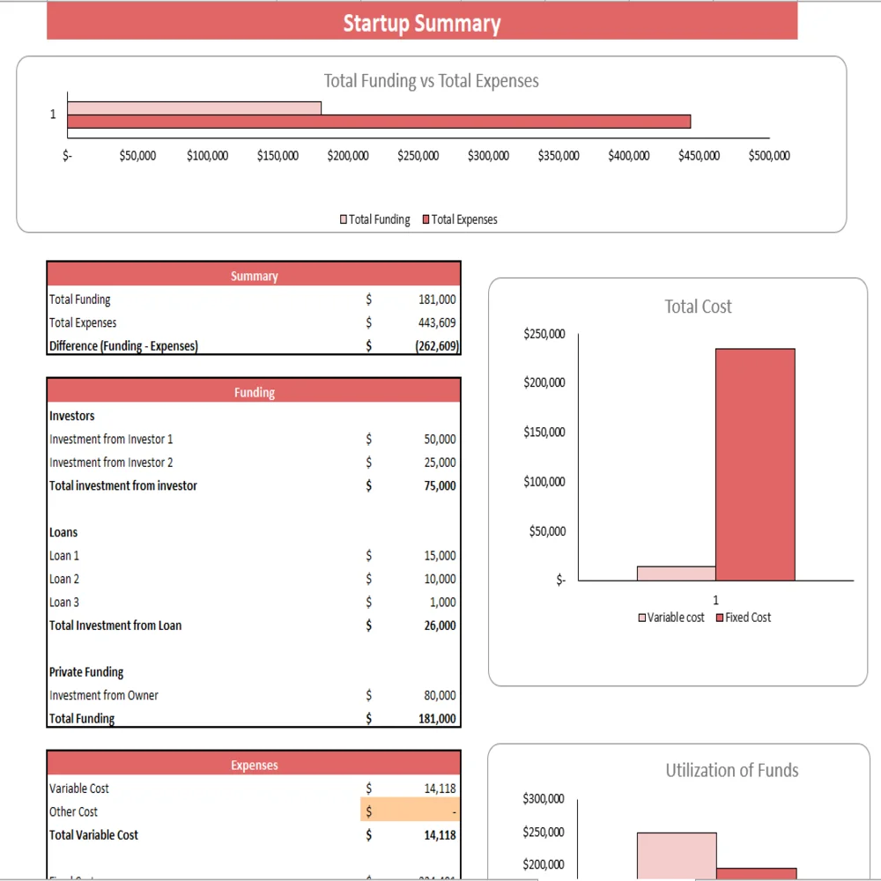Select the small Variable cost column bar
Screen dimensions: 881x881
[x=676, y=574]
